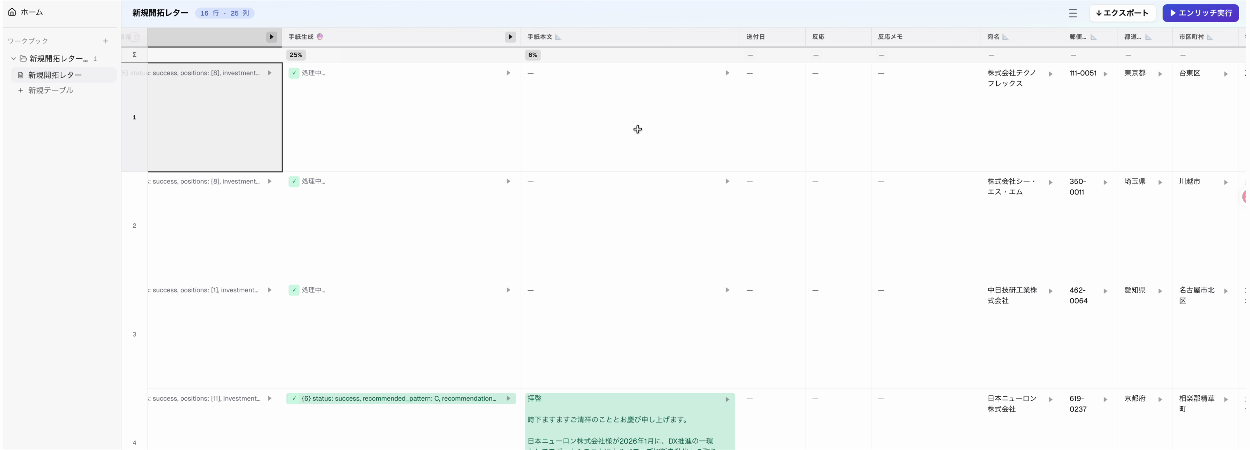Screen dimensions: 1250x450
Task: Click the formula icon beside 手紙本文 header
Action: tap(558, 37)
